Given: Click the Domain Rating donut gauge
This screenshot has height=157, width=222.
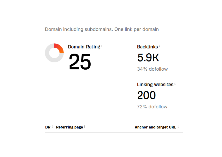Looking at the screenshot, I should pyautogui.click(x=55, y=53).
